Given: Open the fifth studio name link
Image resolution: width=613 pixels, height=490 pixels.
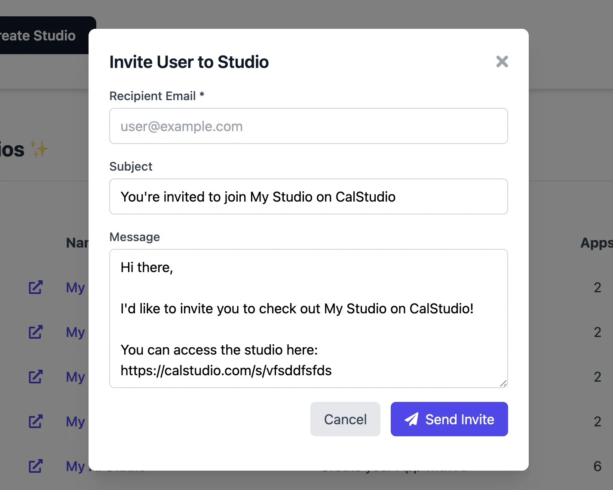Looking at the screenshot, I should point(76,466).
